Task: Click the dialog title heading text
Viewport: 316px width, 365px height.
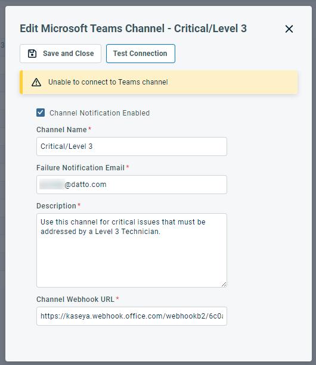Action: (x=133, y=29)
